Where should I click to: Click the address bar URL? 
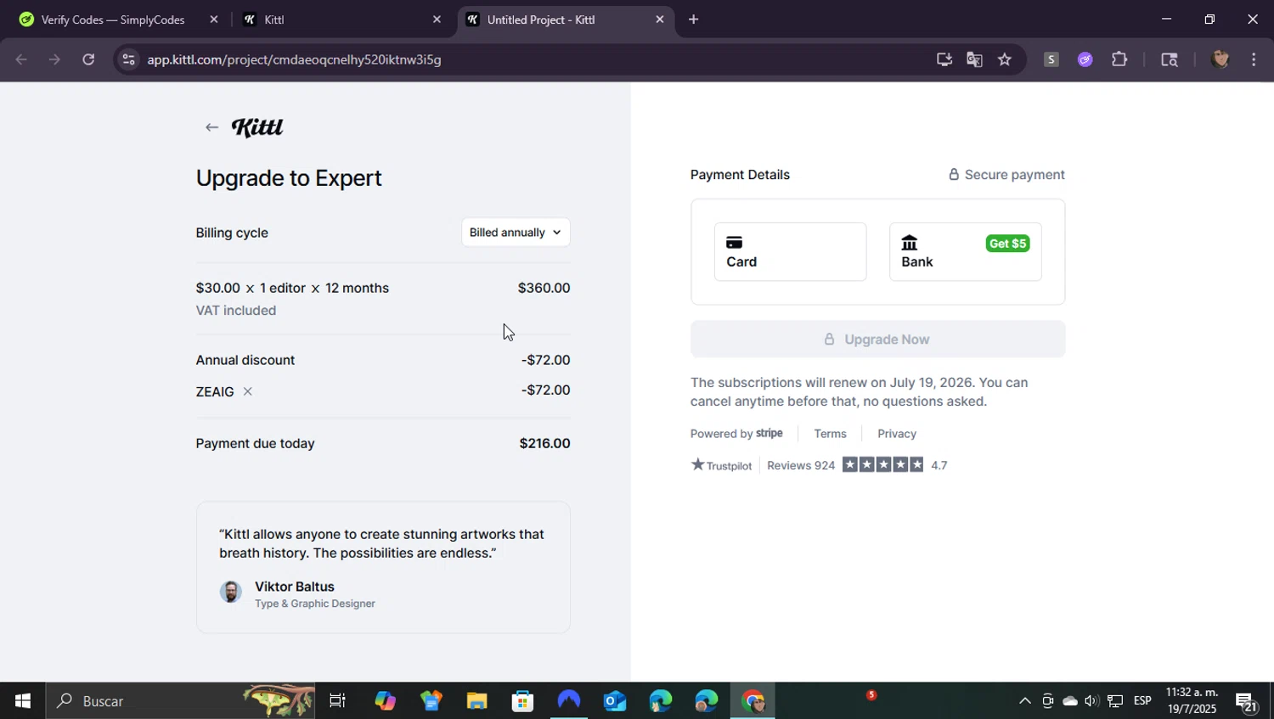(x=294, y=59)
